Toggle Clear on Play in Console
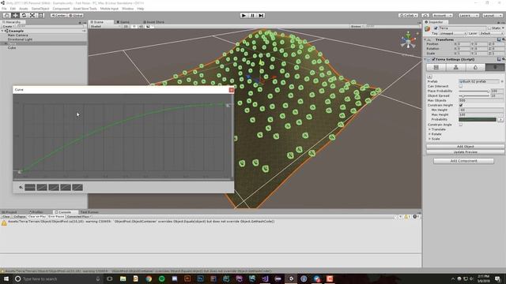 coord(36,217)
